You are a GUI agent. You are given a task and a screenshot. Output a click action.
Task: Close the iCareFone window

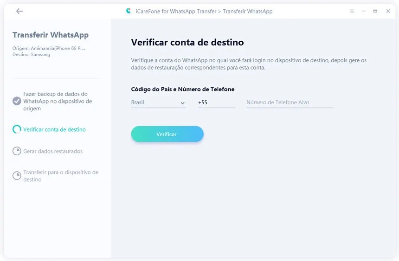pyautogui.click(x=388, y=11)
